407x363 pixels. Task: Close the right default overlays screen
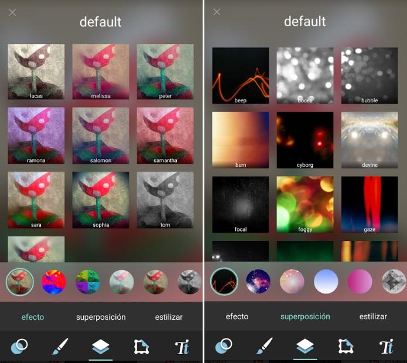coord(217,12)
